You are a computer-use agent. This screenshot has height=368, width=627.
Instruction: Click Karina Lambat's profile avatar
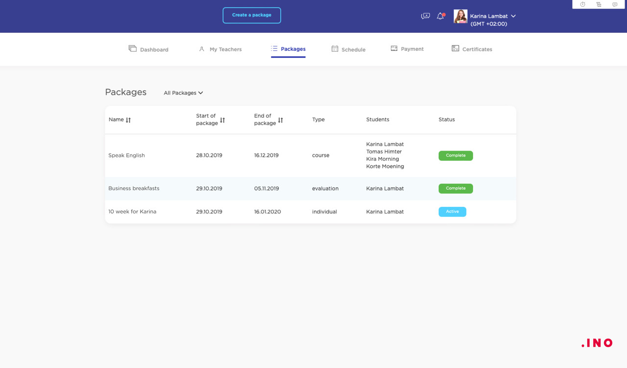pyautogui.click(x=460, y=16)
